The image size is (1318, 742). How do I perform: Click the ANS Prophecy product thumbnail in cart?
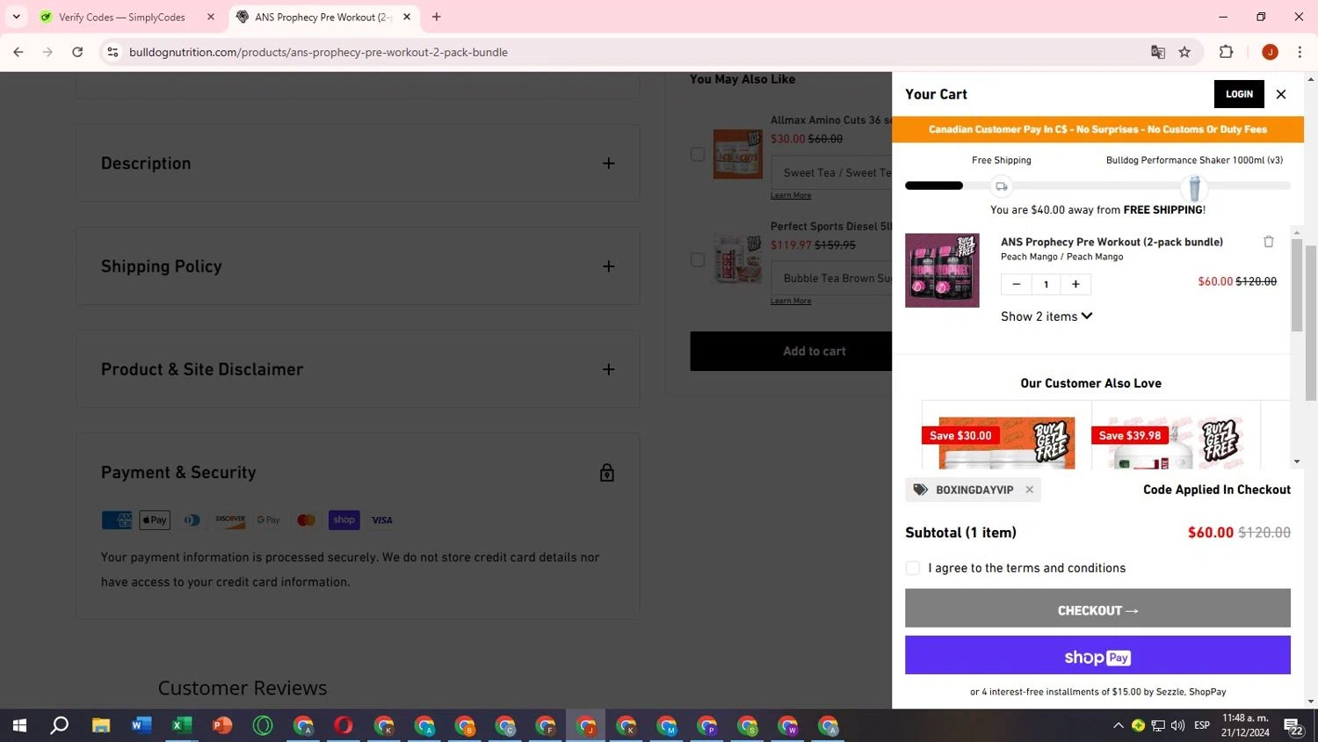(x=942, y=270)
